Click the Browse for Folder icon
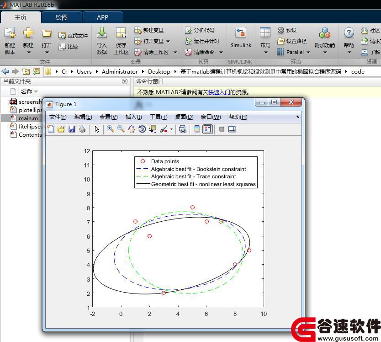Viewport: 381px width, 342px height. coord(37,71)
